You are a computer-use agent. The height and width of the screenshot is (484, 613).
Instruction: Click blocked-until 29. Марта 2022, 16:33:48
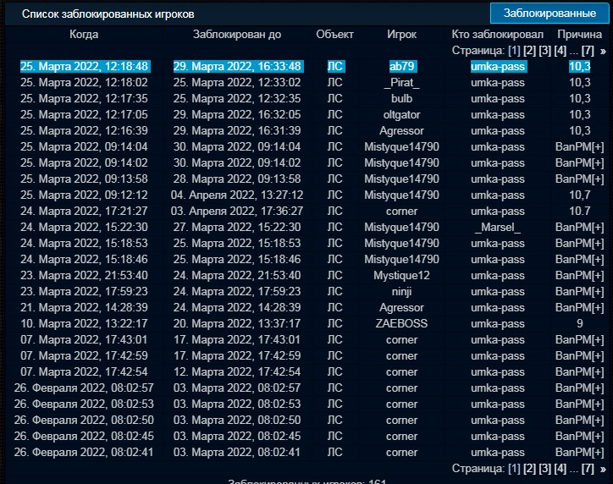click(x=237, y=66)
